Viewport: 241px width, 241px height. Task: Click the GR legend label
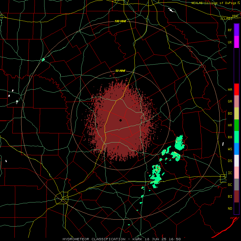[230, 101]
